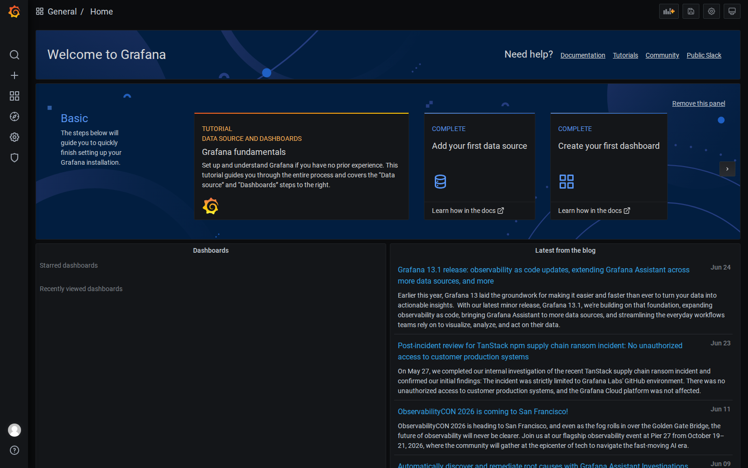
Task: Open the Dashboards grid icon in sidebar
Action: pyautogui.click(x=14, y=96)
